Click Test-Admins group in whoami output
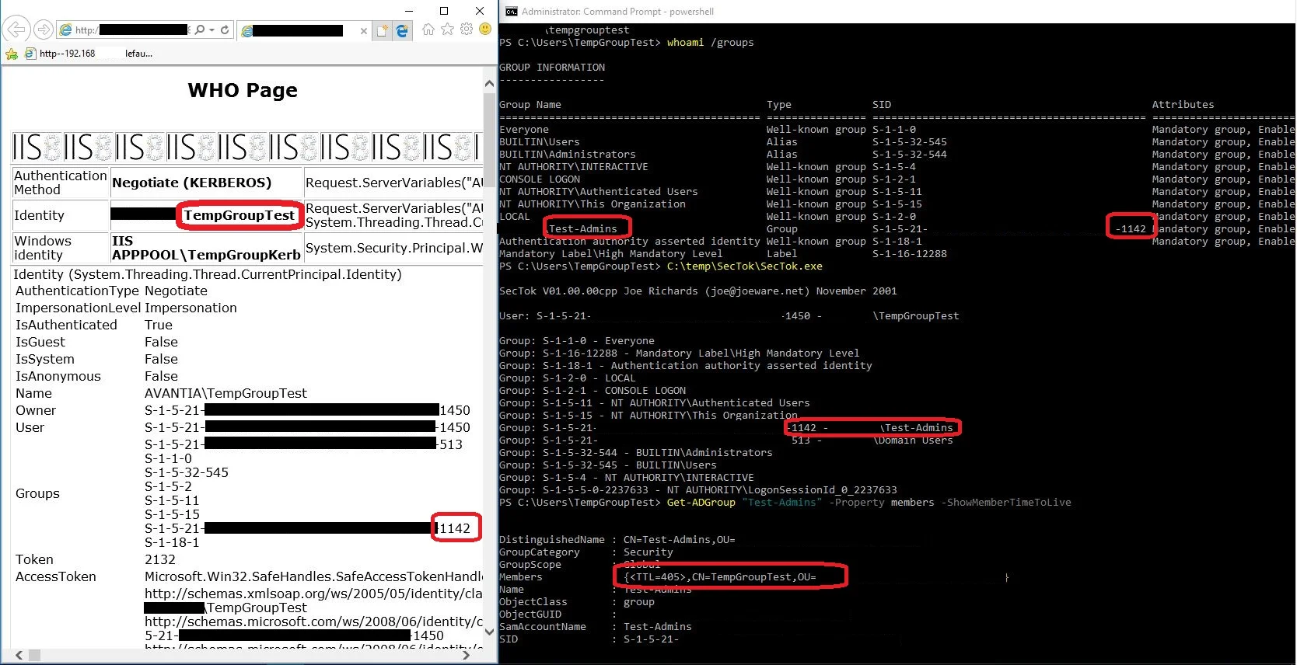The width and height of the screenshot is (1297, 665). [582, 228]
